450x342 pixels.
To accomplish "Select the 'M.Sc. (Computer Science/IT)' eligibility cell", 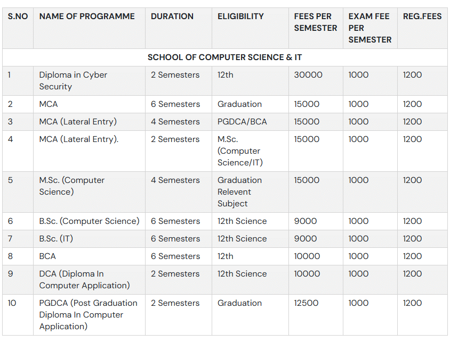I will (x=240, y=151).
